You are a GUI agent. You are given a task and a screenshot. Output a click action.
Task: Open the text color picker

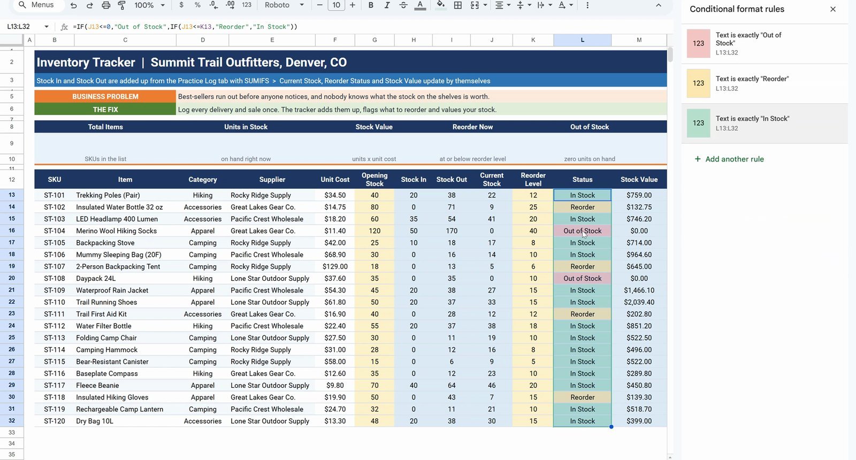pyautogui.click(x=421, y=5)
